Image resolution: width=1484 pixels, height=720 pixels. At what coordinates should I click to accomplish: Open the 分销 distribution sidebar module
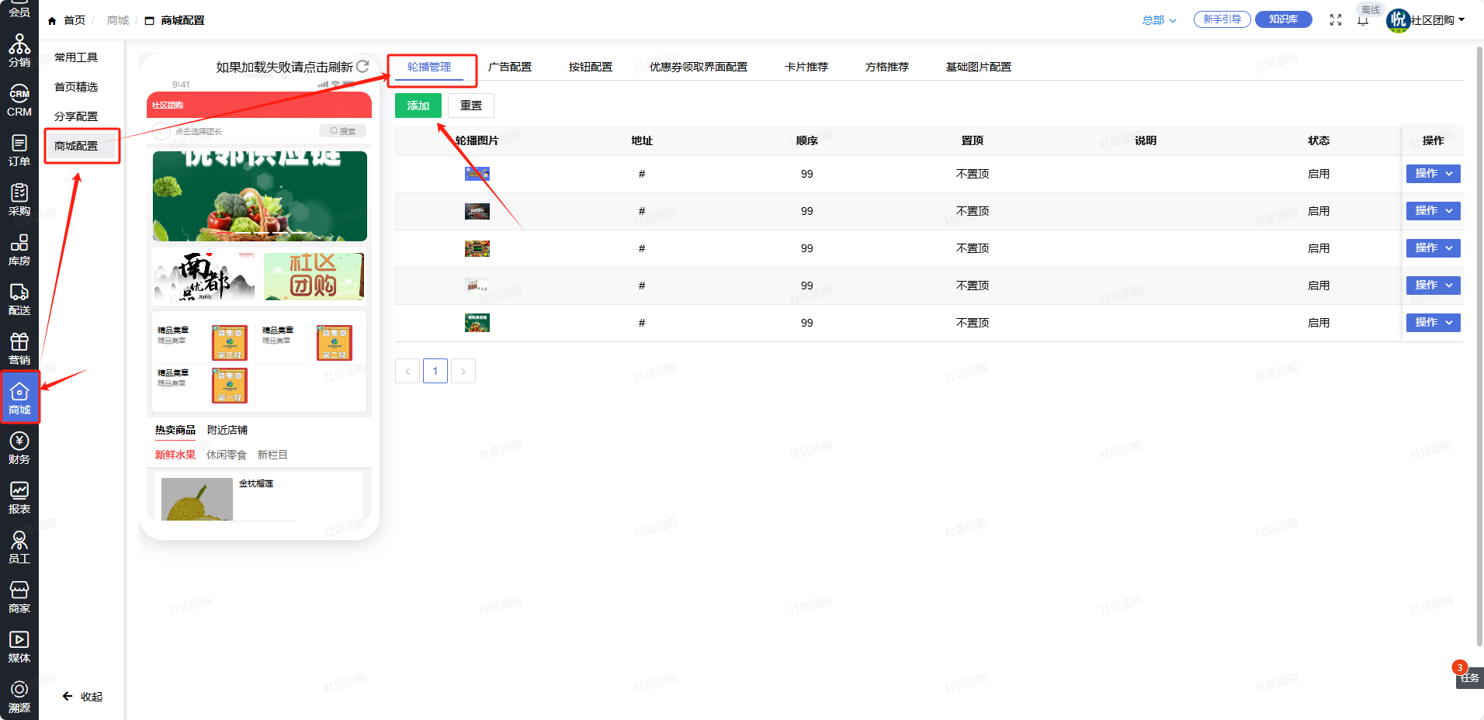click(19, 50)
